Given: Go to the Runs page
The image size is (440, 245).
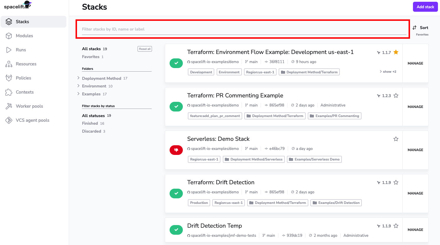Looking at the screenshot, I should (21, 50).
